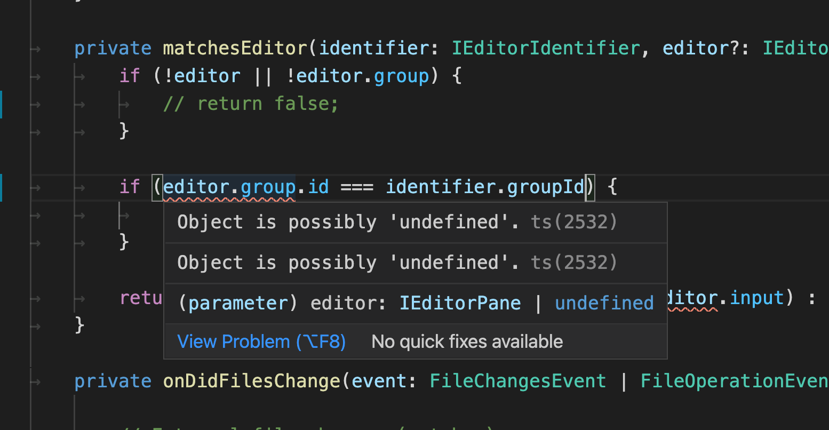Click the blue change indicator beside the comment line
This screenshot has height=430, width=829.
(x=2, y=104)
